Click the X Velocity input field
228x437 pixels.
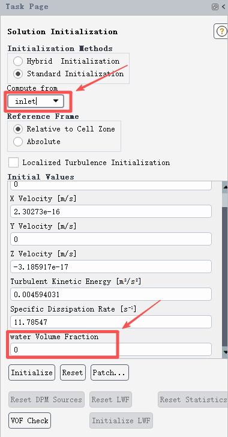point(110,212)
